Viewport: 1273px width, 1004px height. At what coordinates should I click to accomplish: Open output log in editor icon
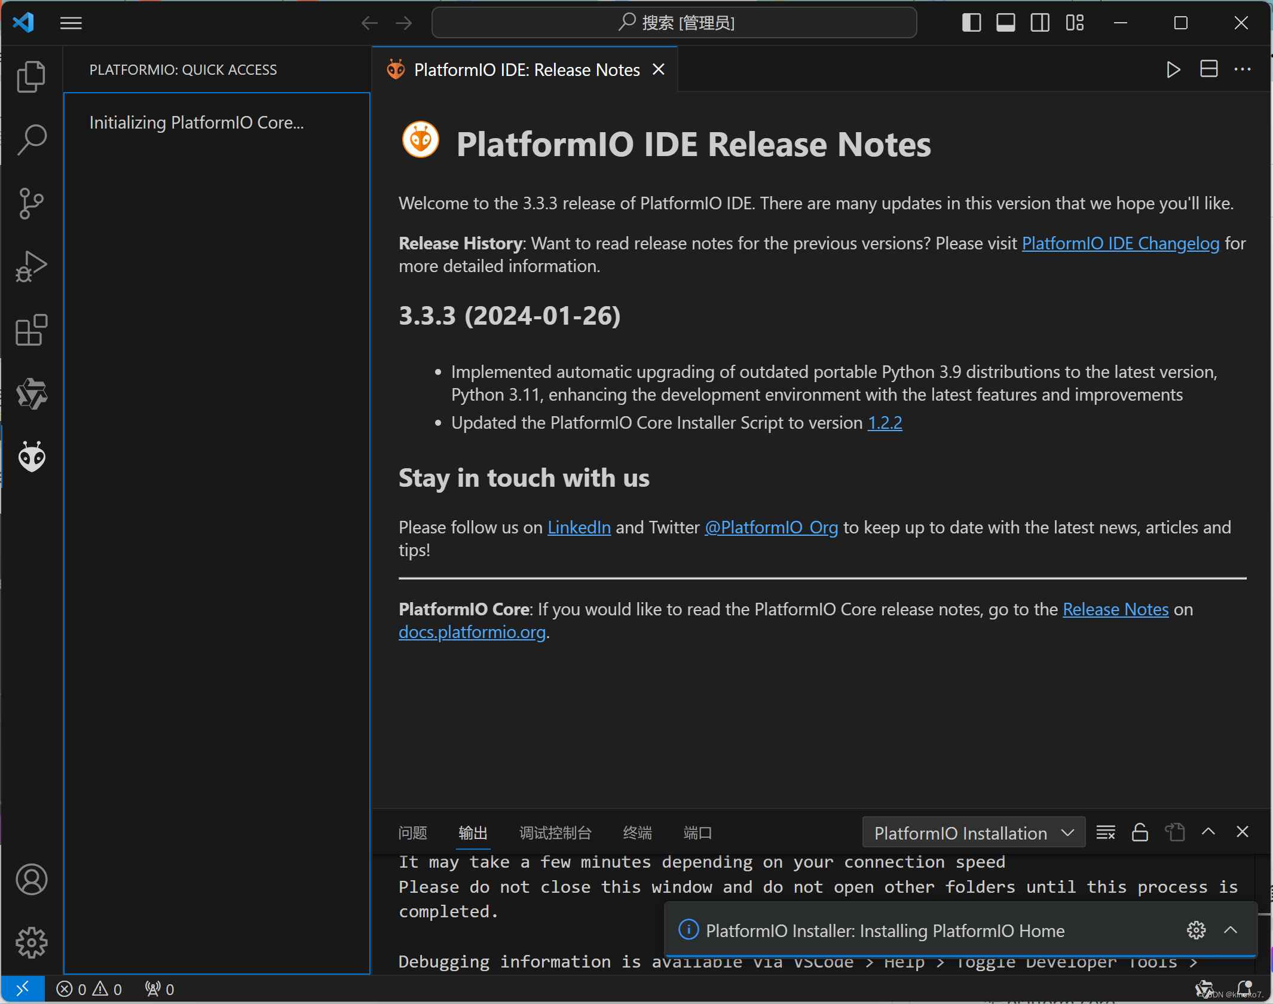click(1174, 832)
